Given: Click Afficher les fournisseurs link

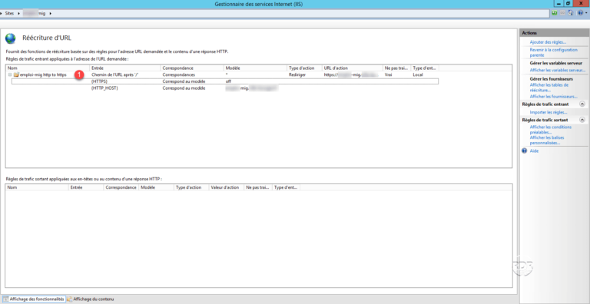Looking at the screenshot, I should coord(553,97).
